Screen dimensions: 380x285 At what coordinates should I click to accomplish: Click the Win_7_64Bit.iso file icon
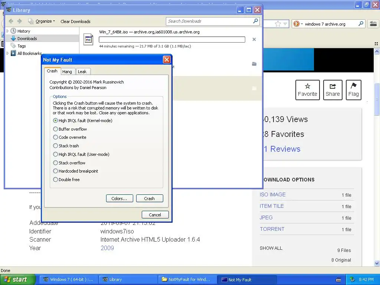click(88, 39)
